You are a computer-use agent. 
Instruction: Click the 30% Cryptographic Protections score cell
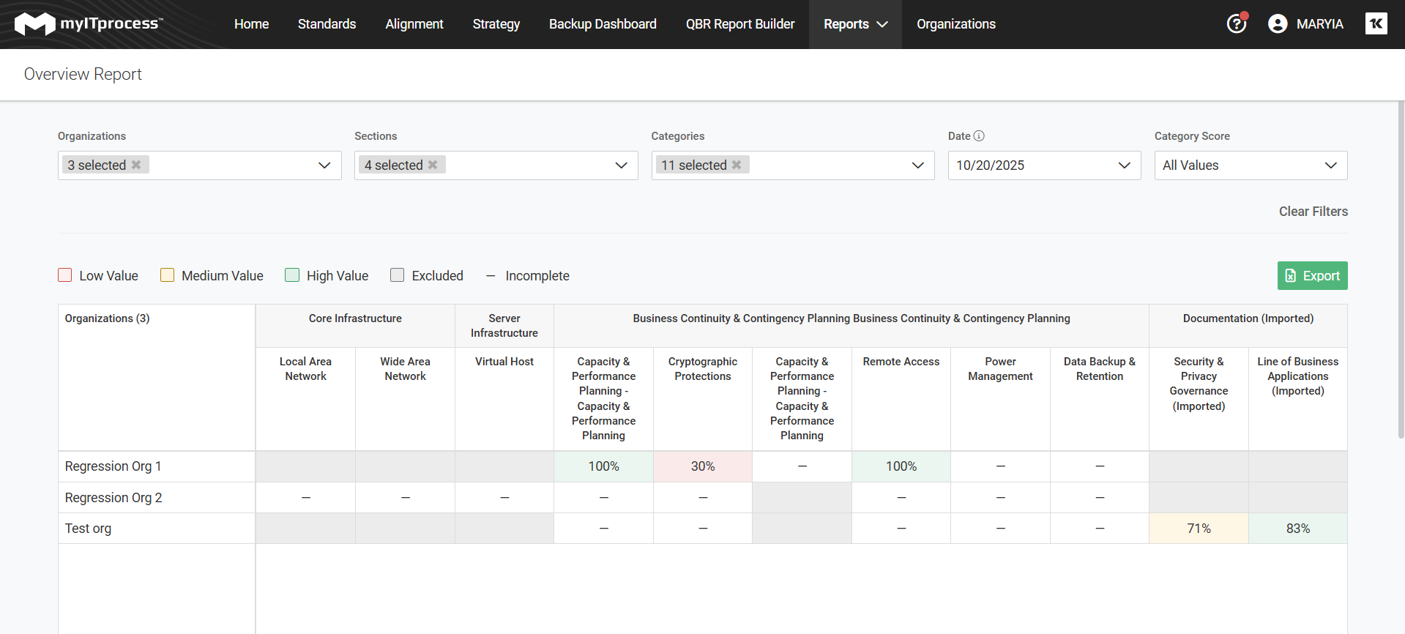(702, 466)
